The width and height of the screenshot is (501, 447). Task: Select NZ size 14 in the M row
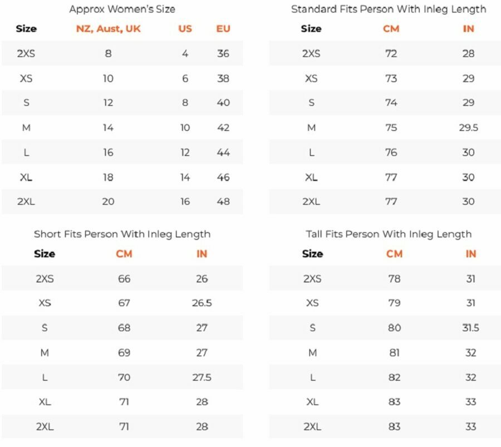click(108, 128)
